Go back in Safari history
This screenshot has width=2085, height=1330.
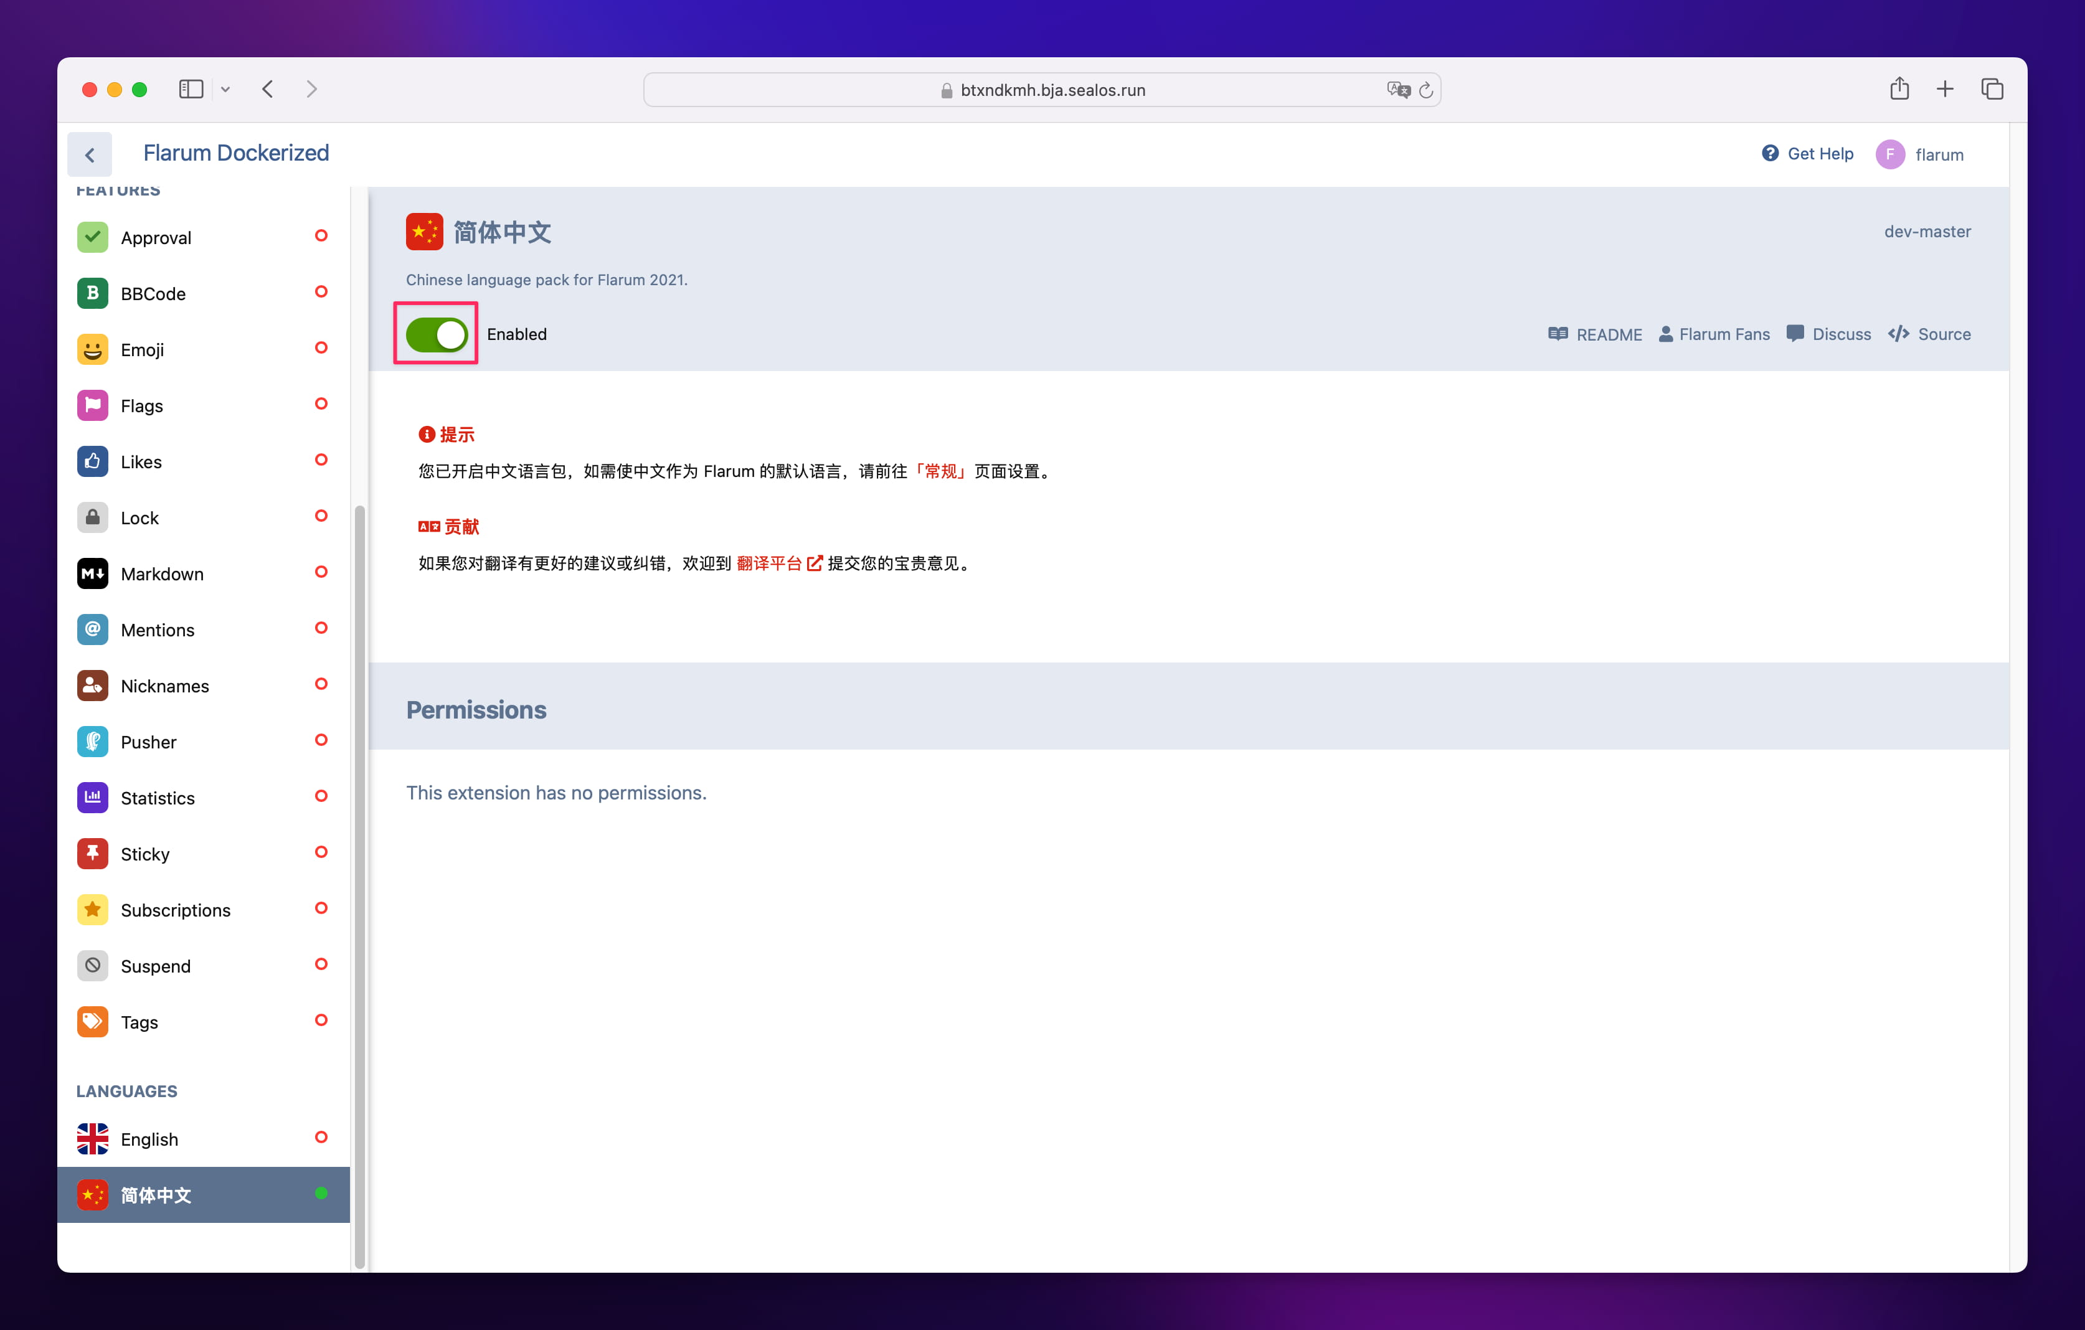click(x=268, y=89)
